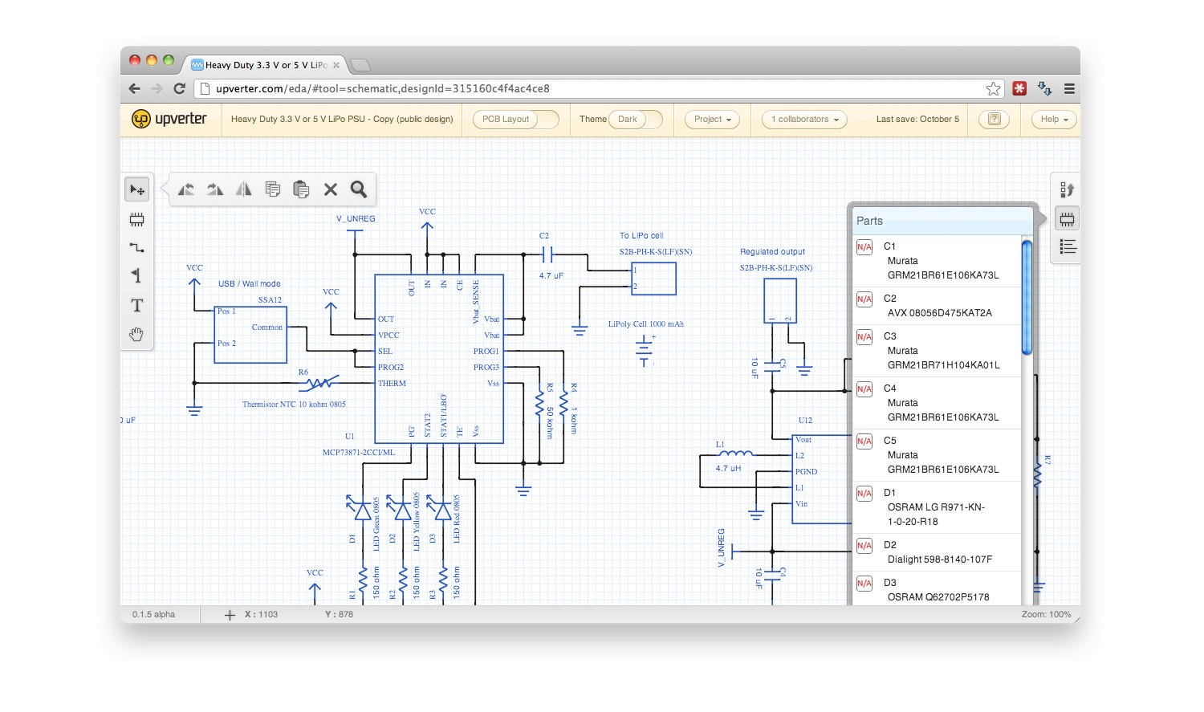Copy the selected items
Screen dimensions: 1204x712
coord(273,189)
